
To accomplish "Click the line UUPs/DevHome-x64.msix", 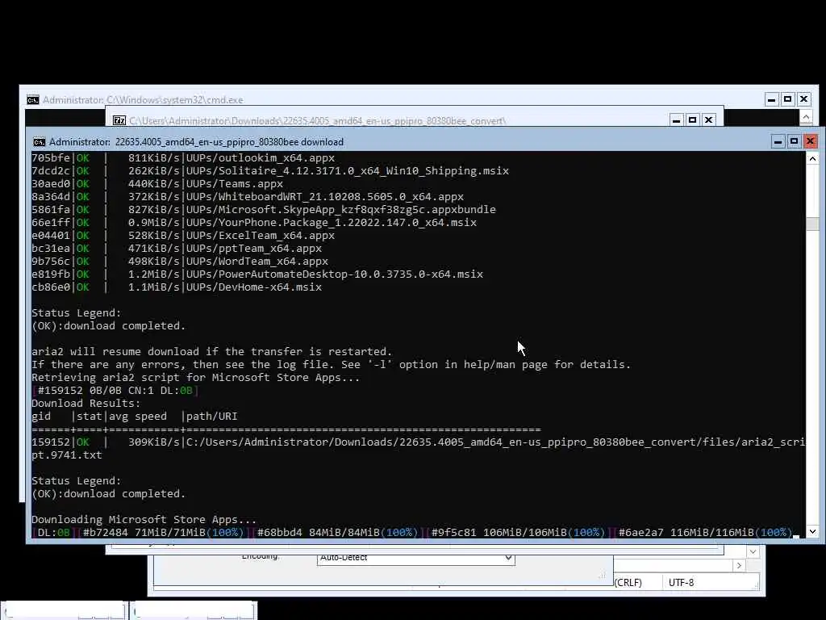I will (x=177, y=287).
